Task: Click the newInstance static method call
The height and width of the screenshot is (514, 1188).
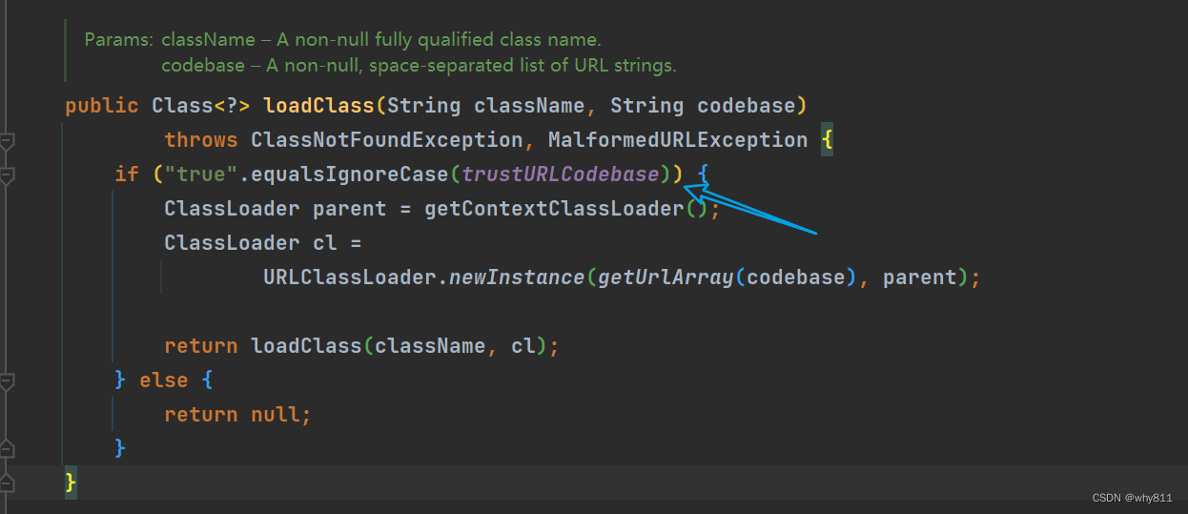Action: pos(516,278)
